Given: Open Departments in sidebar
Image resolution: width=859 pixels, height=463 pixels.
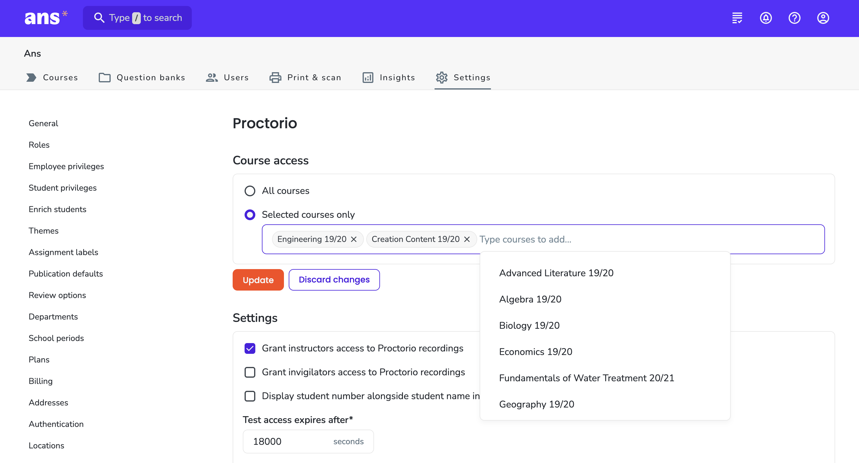Looking at the screenshot, I should point(53,317).
